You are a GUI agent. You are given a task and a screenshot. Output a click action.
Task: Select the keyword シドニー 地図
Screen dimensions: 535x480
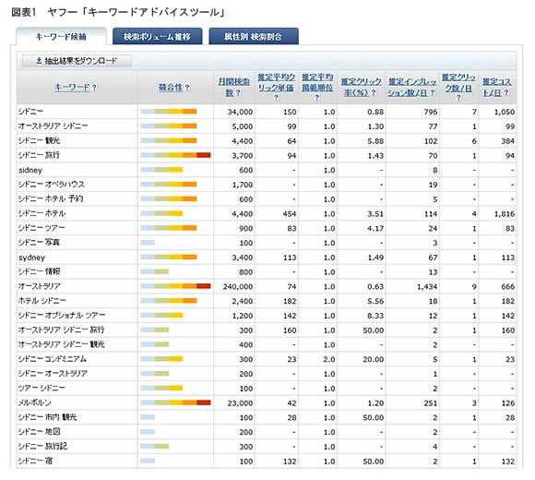(40, 432)
